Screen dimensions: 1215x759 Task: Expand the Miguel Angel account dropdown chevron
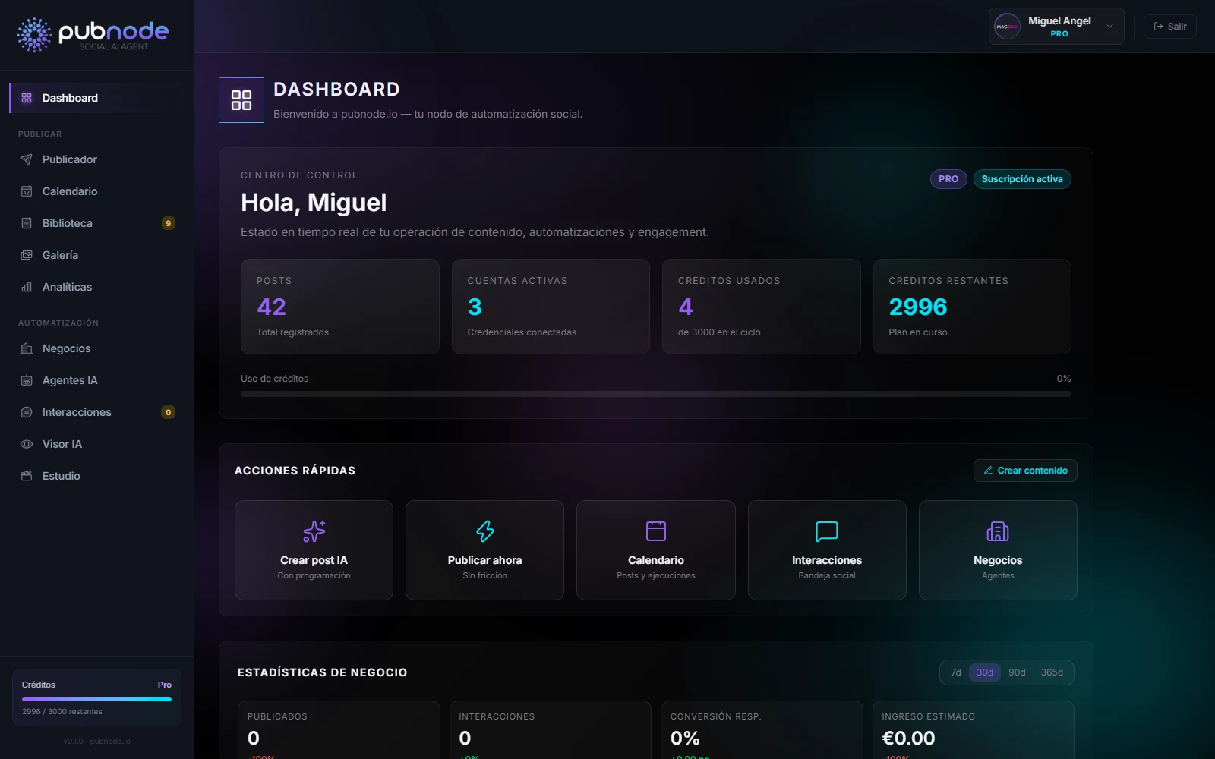coord(1109,27)
